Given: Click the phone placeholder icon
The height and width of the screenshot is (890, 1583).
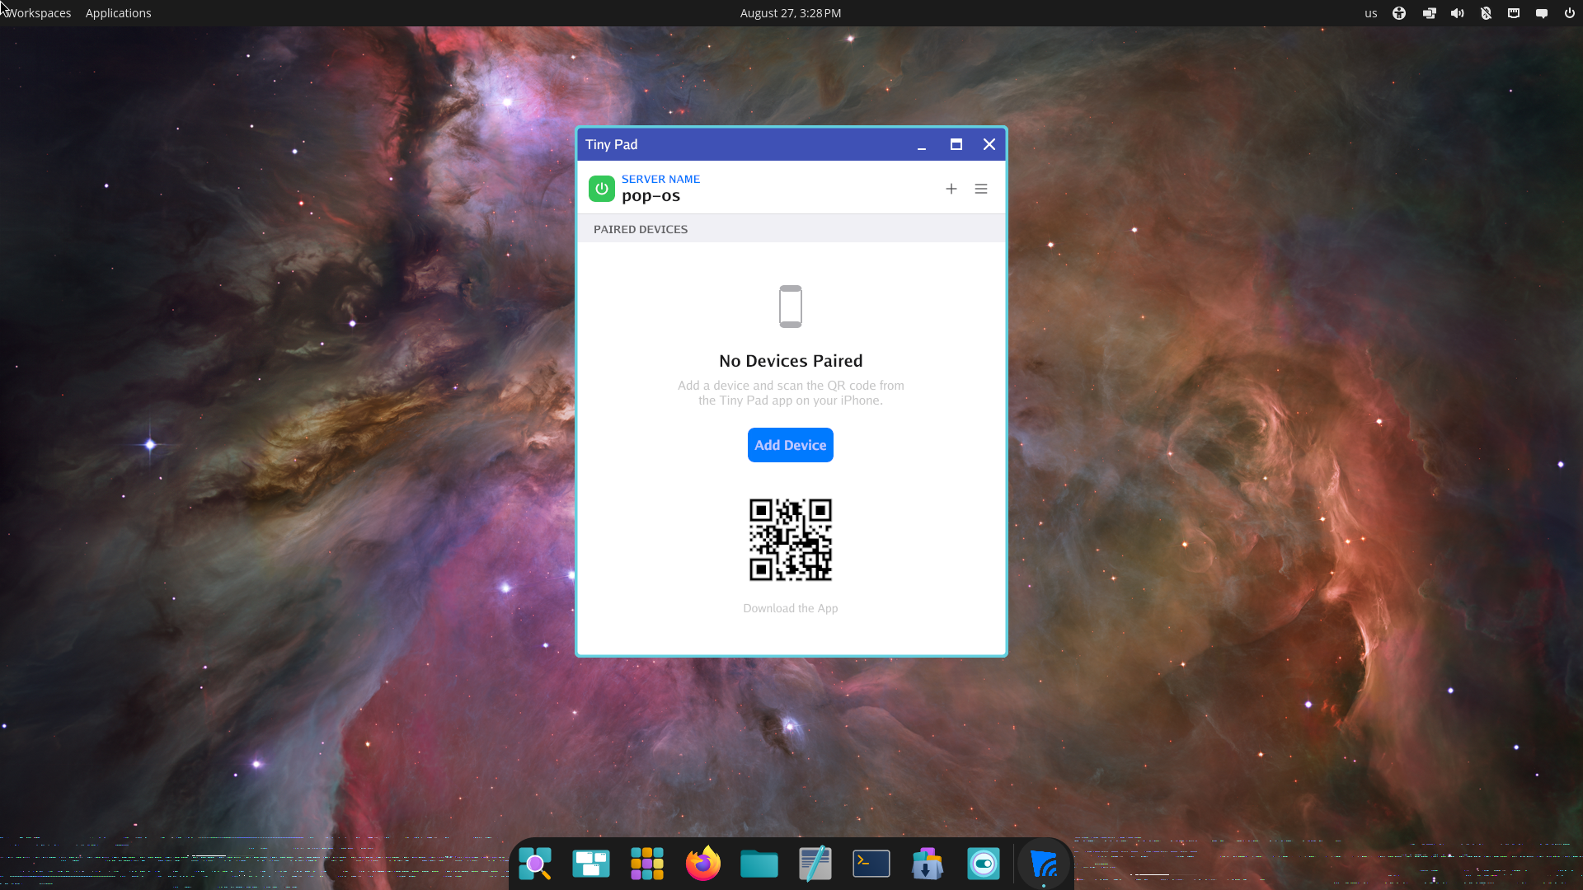Looking at the screenshot, I should (791, 307).
